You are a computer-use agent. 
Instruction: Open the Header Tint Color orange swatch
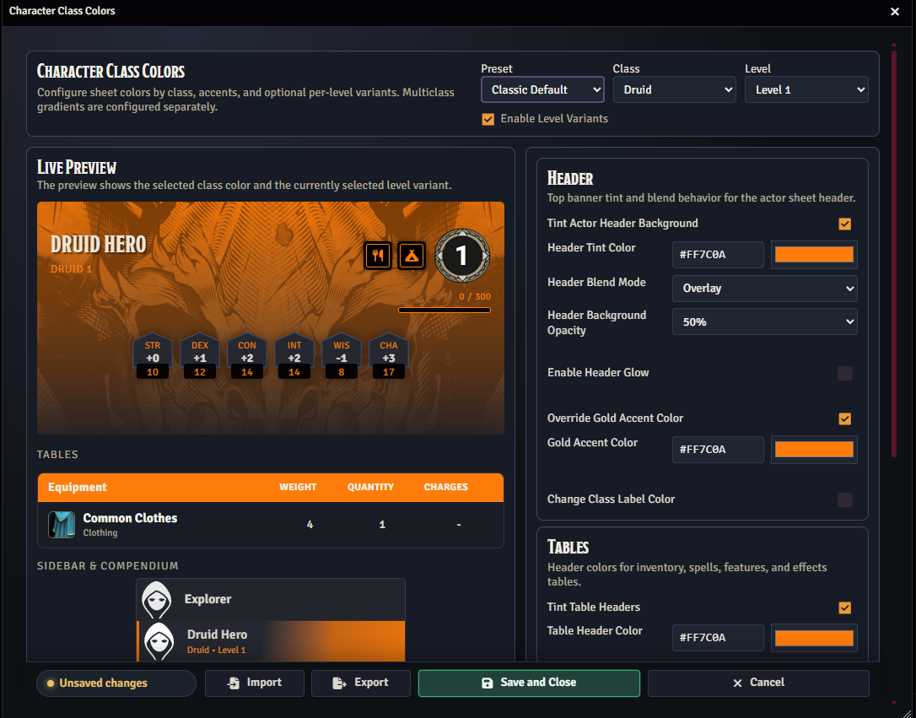click(814, 255)
